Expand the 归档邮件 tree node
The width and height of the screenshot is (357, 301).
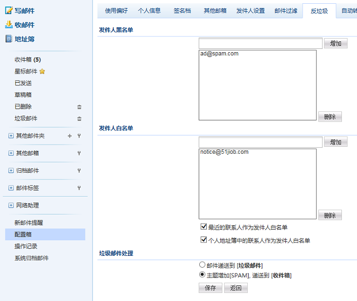click(11, 170)
